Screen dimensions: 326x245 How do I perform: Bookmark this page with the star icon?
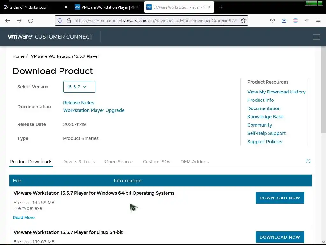click(243, 20)
